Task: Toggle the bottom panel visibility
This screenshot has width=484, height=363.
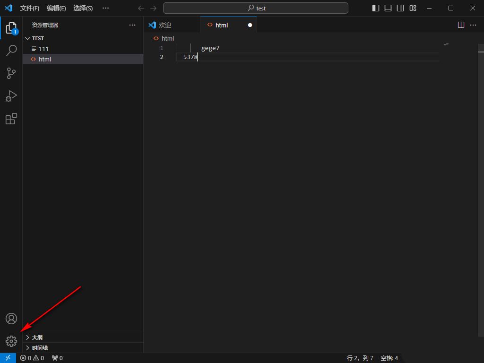Action: [x=388, y=8]
